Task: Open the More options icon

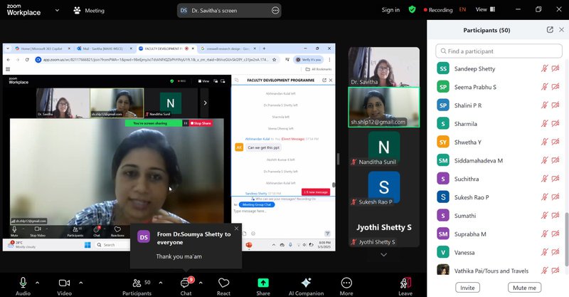Action: click(346, 283)
